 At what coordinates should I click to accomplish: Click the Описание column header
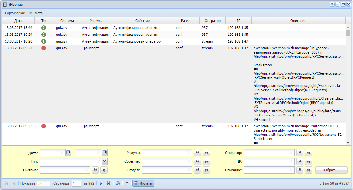298,21
